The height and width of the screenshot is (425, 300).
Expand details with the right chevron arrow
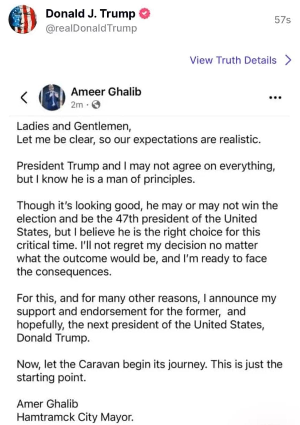[x=288, y=60]
